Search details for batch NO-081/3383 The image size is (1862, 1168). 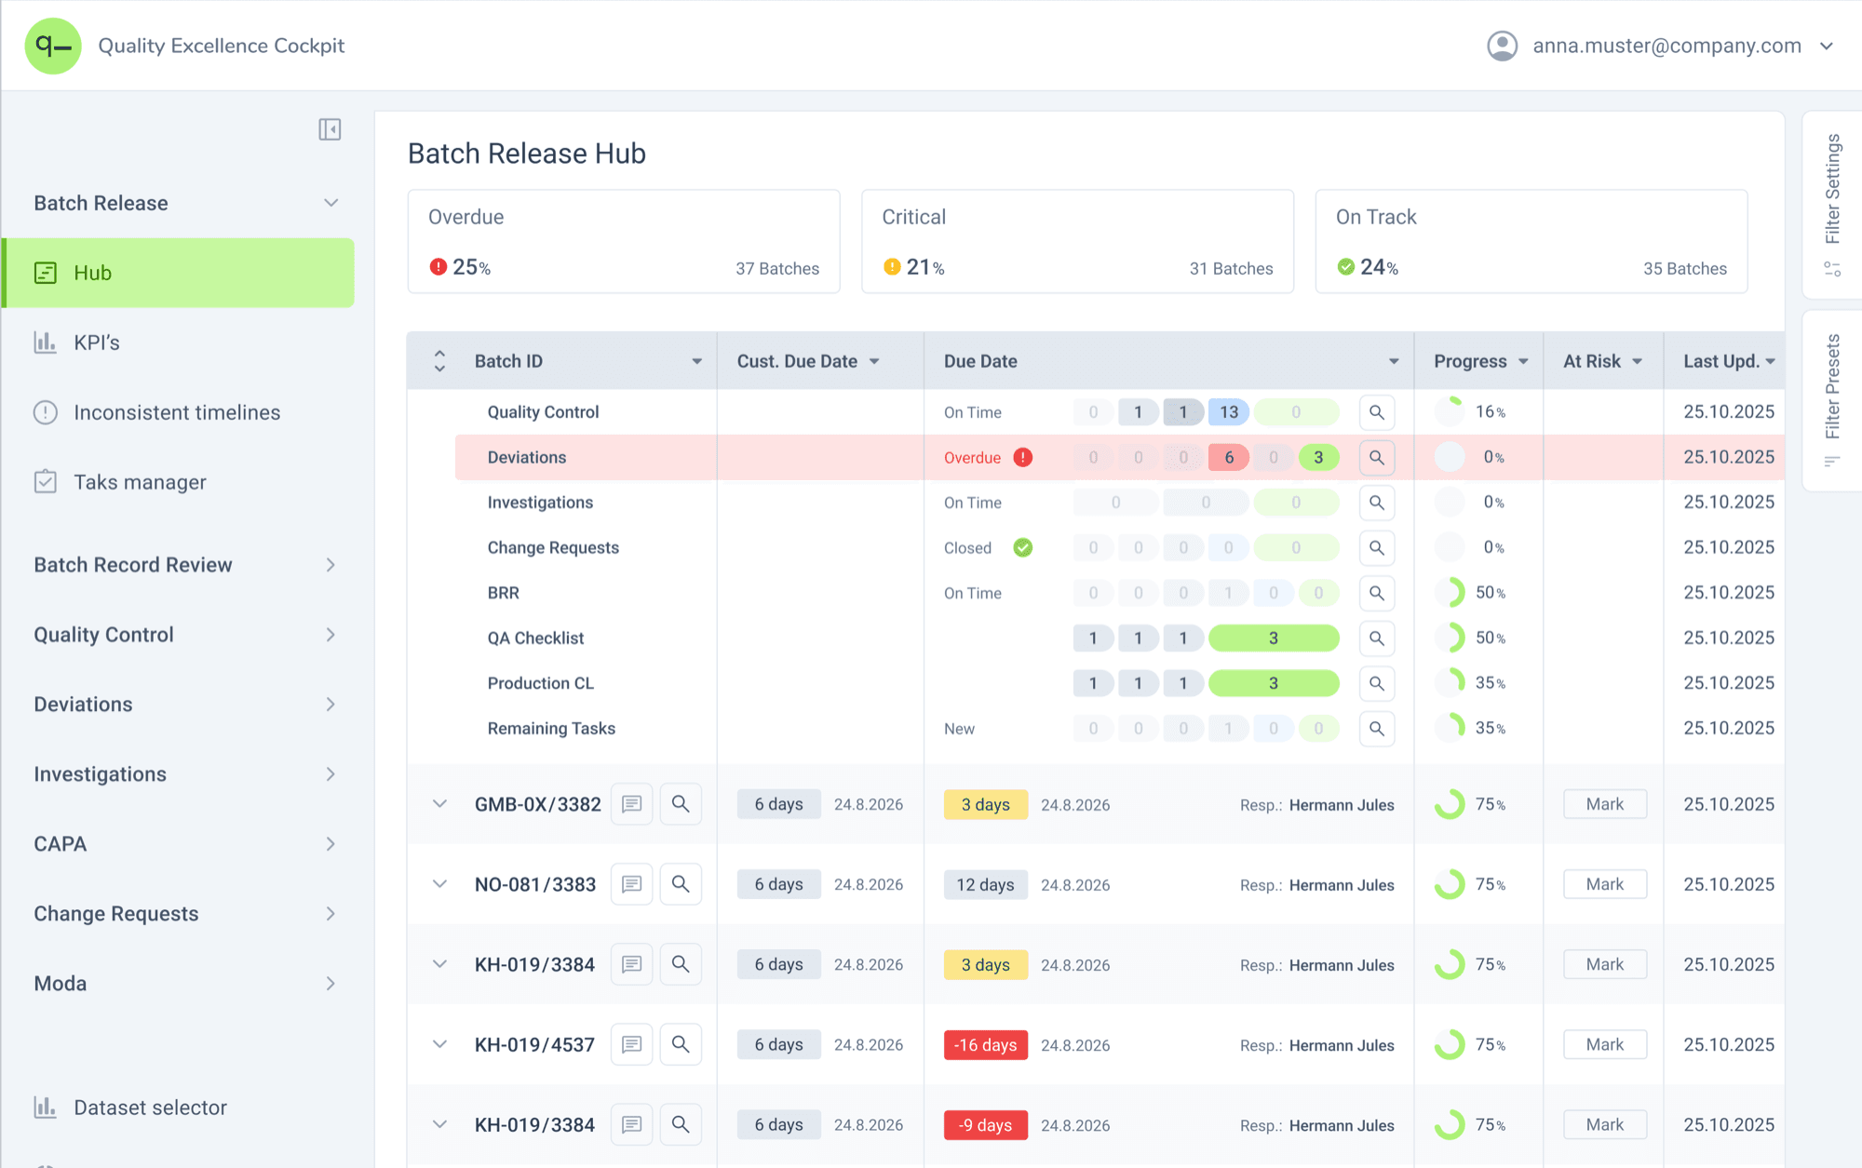pyautogui.click(x=681, y=884)
